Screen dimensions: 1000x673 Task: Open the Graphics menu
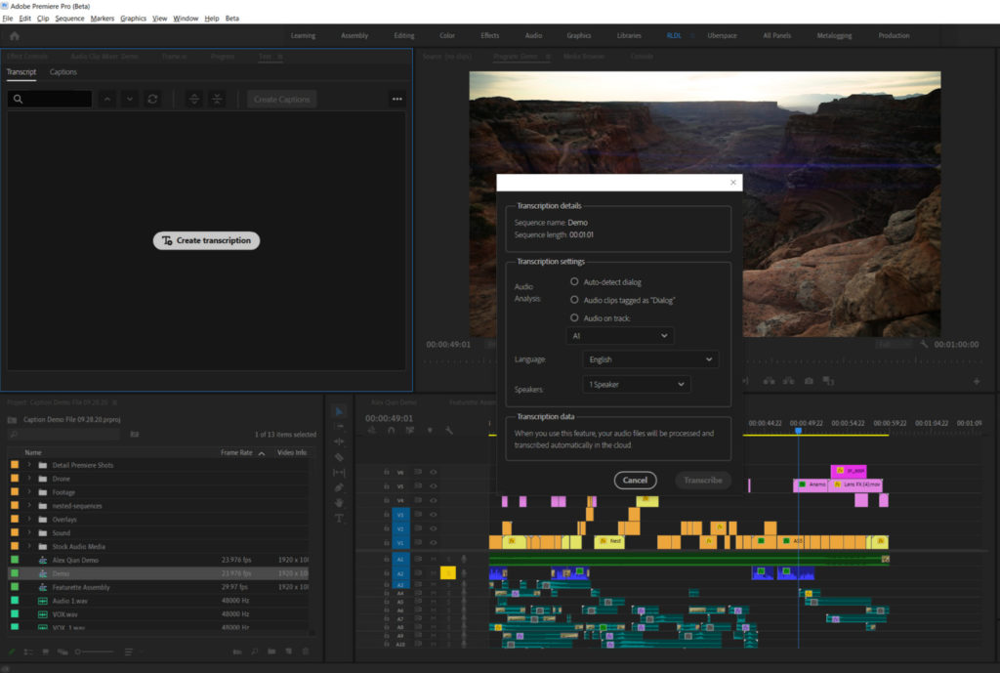pos(133,19)
